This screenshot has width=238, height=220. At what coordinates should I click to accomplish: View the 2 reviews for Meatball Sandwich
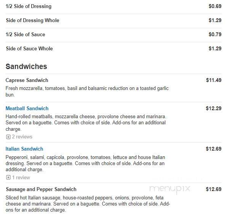22,137
